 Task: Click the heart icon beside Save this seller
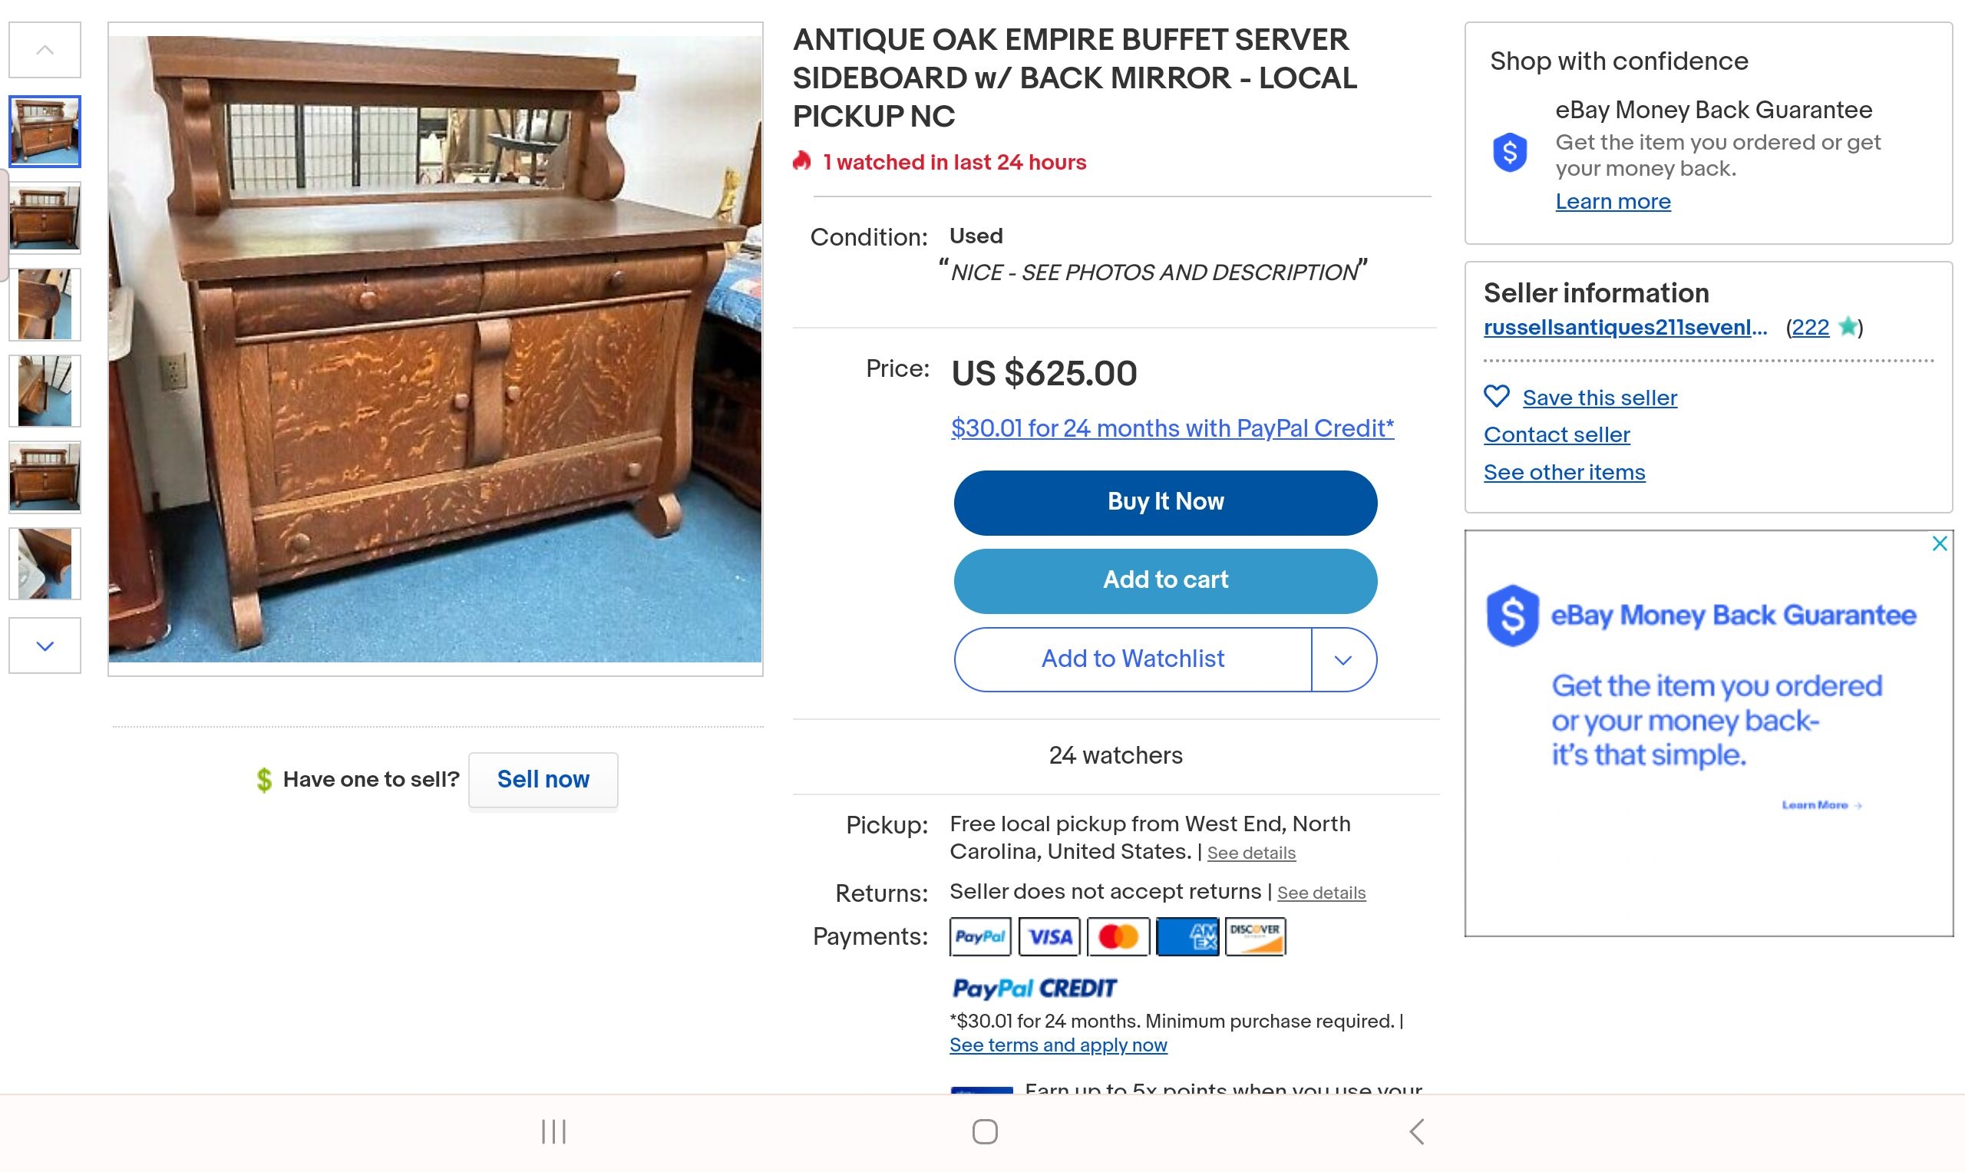click(x=1497, y=397)
